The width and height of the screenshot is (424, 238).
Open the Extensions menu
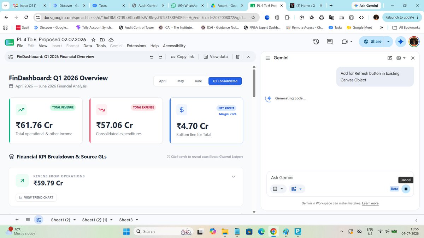click(x=136, y=46)
